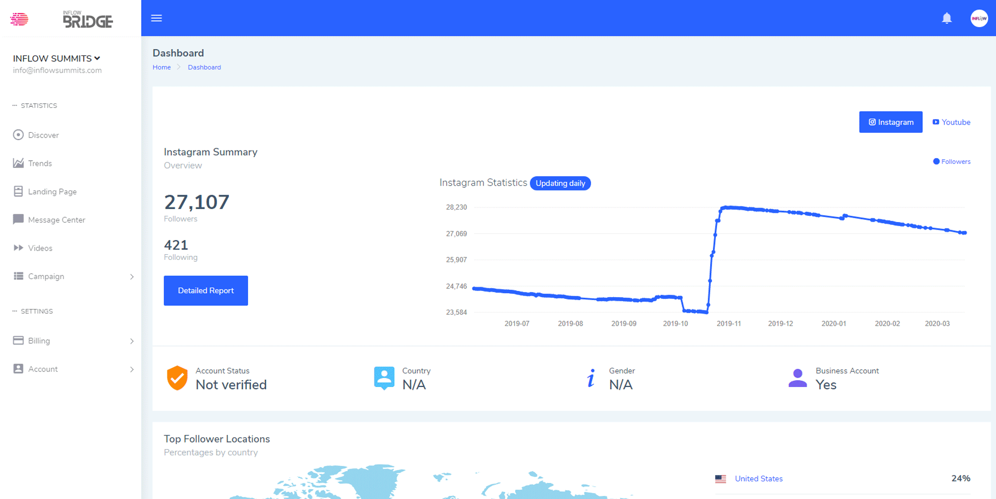The image size is (996, 499).
Task: Click the Gender info icon
Action: [x=591, y=378]
